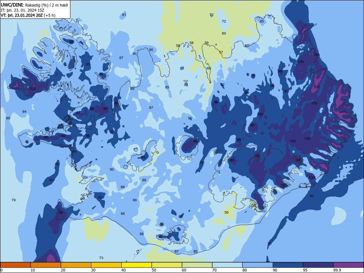
Task: Click the '30' legend scale label
Action: pyautogui.click(x=93, y=270)
